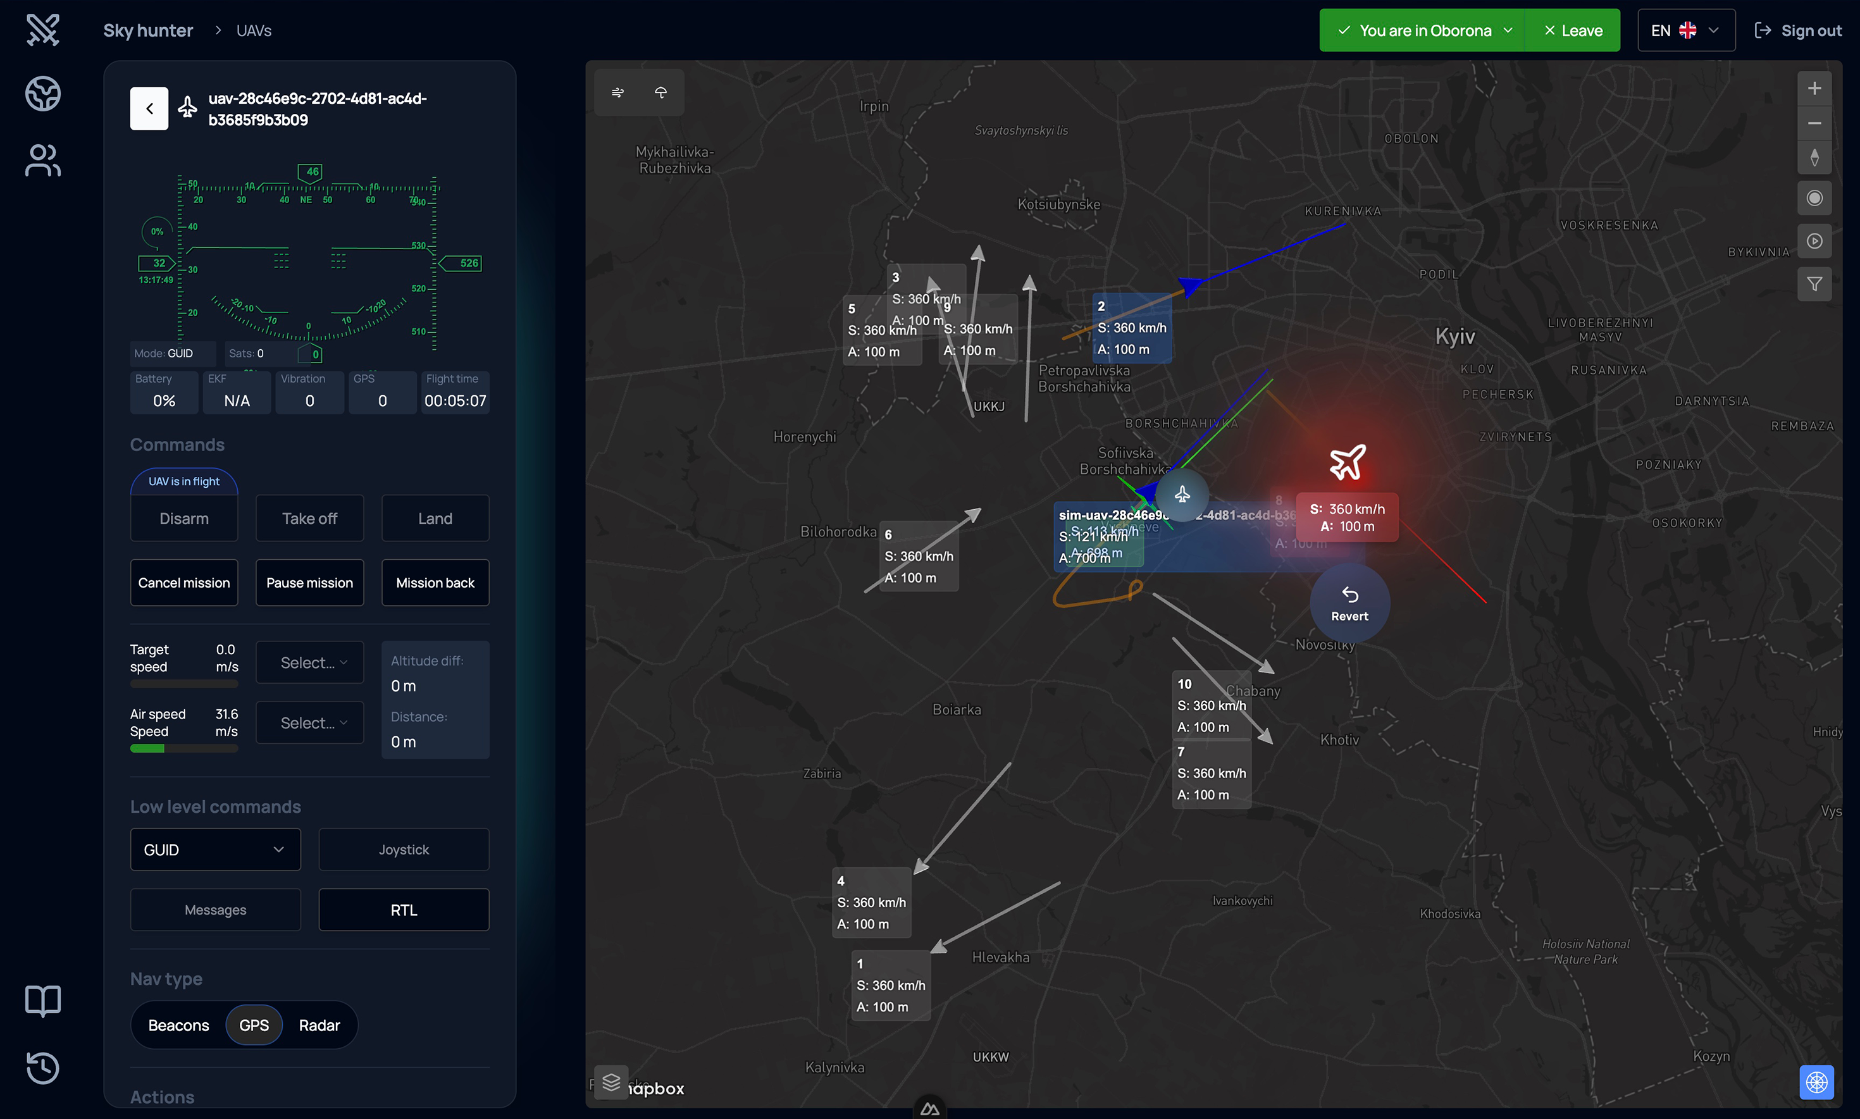Go to the UAVs breadcrumb
1860x1119 pixels.
tap(254, 30)
